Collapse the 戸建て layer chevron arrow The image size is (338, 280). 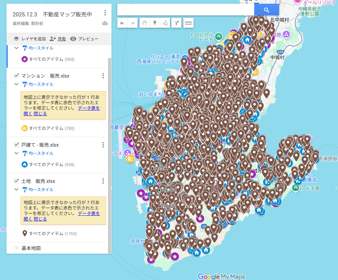pyautogui.click(x=16, y=154)
